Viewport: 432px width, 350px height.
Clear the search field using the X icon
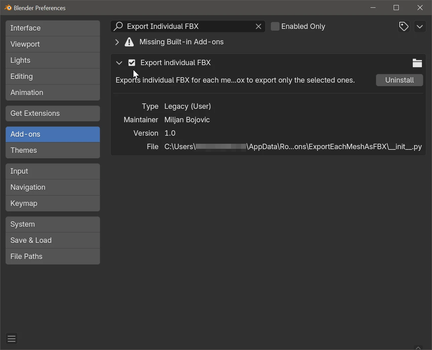tap(258, 26)
